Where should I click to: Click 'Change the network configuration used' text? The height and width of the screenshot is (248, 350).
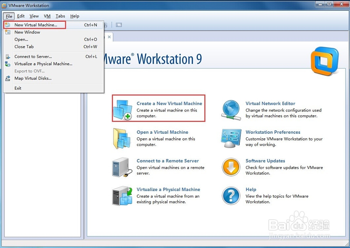pos(283,110)
